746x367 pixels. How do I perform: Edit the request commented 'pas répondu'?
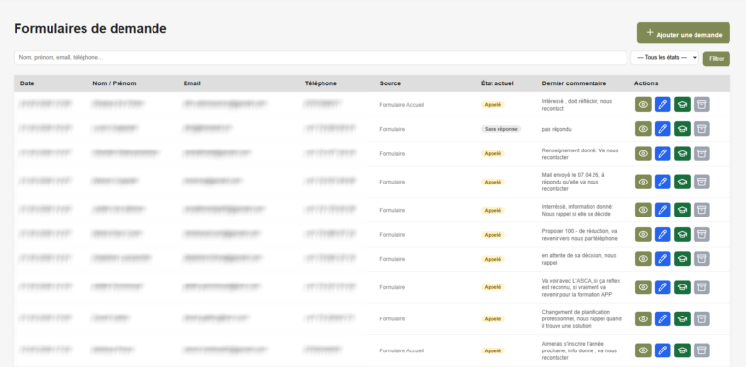pos(662,129)
